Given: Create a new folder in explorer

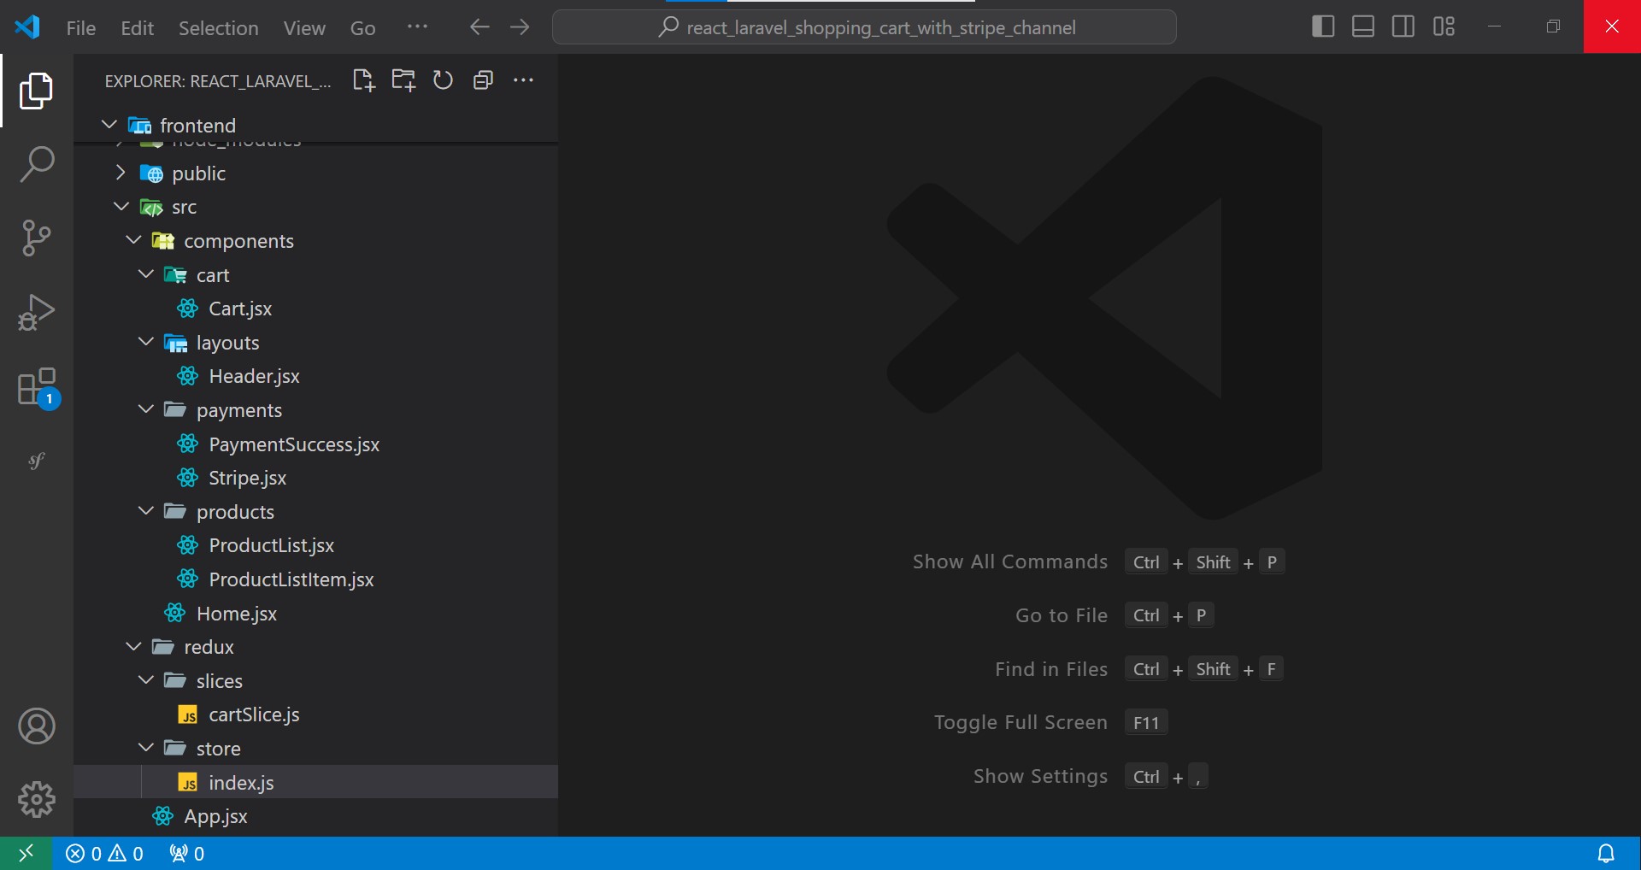Looking at the screenshot, I should (x=403, y=80).
